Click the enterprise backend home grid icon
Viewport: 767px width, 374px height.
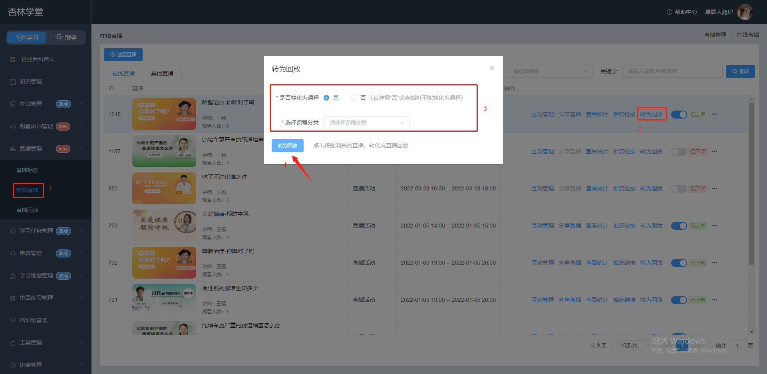[x=13, y=59]
